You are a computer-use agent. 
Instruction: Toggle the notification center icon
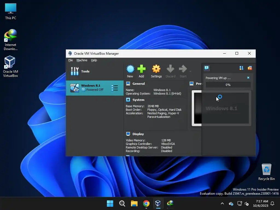pyautogui.click(x=207, y=68)
